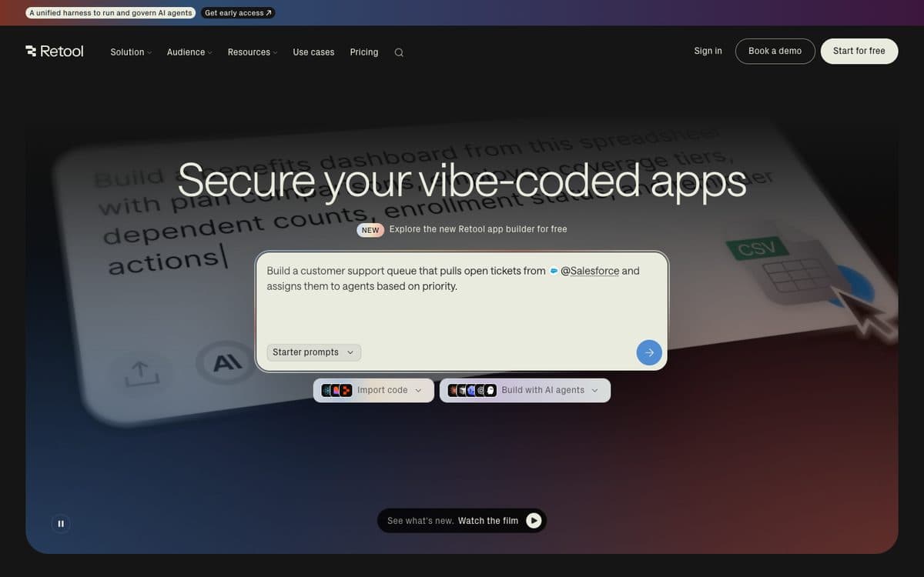Click the Retool logo
Viewport: 924px width, 577px height.
[54, 52]
